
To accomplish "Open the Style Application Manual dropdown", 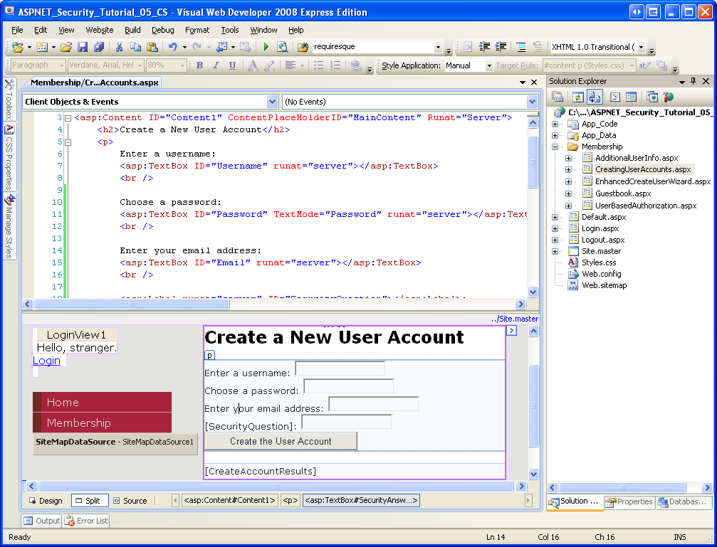I will click(488, 65).
